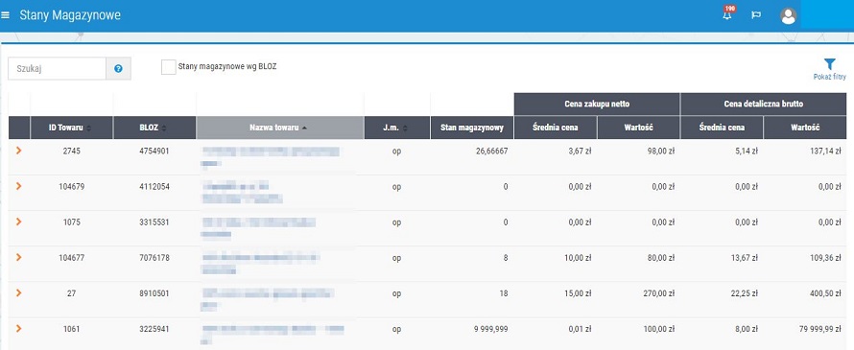Focus the Szukaj search field

click(58, 69)
